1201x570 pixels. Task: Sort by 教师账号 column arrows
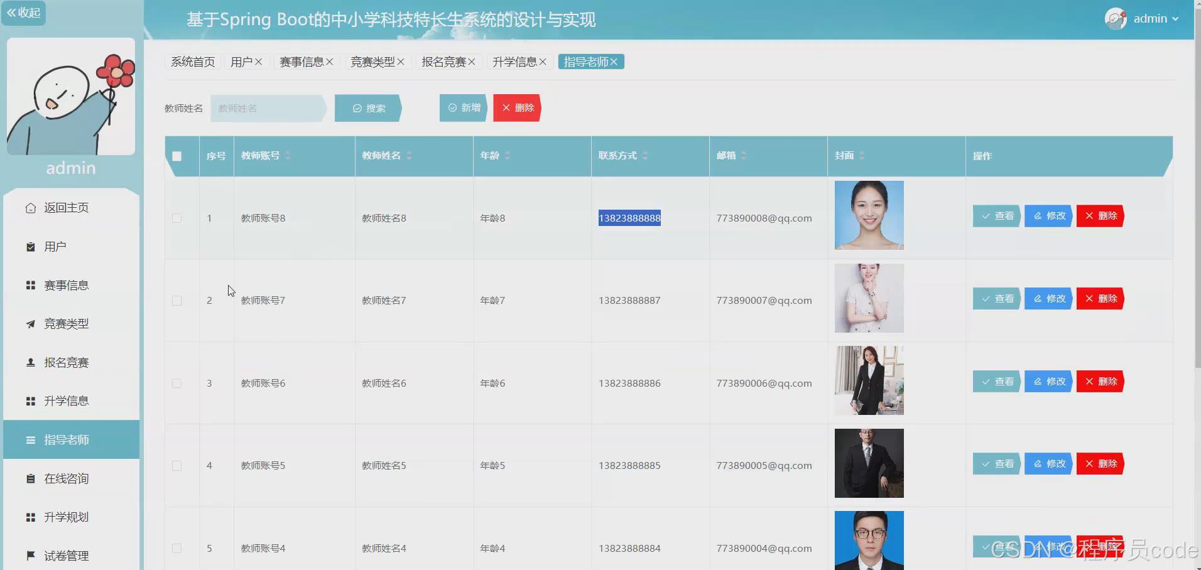[x=288, y=156]
